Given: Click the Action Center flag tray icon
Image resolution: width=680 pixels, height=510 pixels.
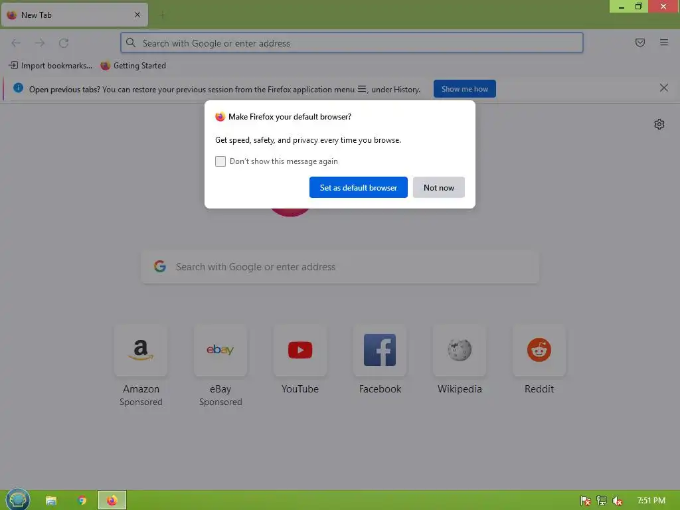Looking at the screenshot, I should (x=586, y=501).
